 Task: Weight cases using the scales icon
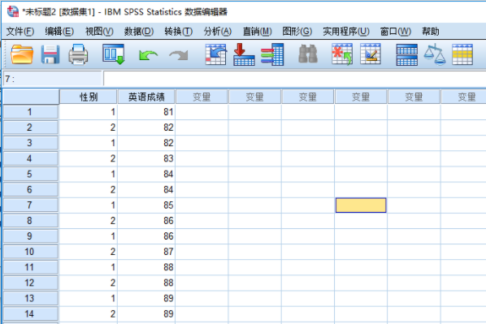pyautogui.click(x=435, y=54)
